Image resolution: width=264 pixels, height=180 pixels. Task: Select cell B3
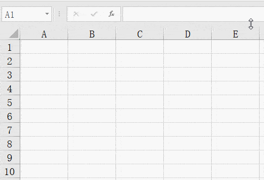(92, 74)
